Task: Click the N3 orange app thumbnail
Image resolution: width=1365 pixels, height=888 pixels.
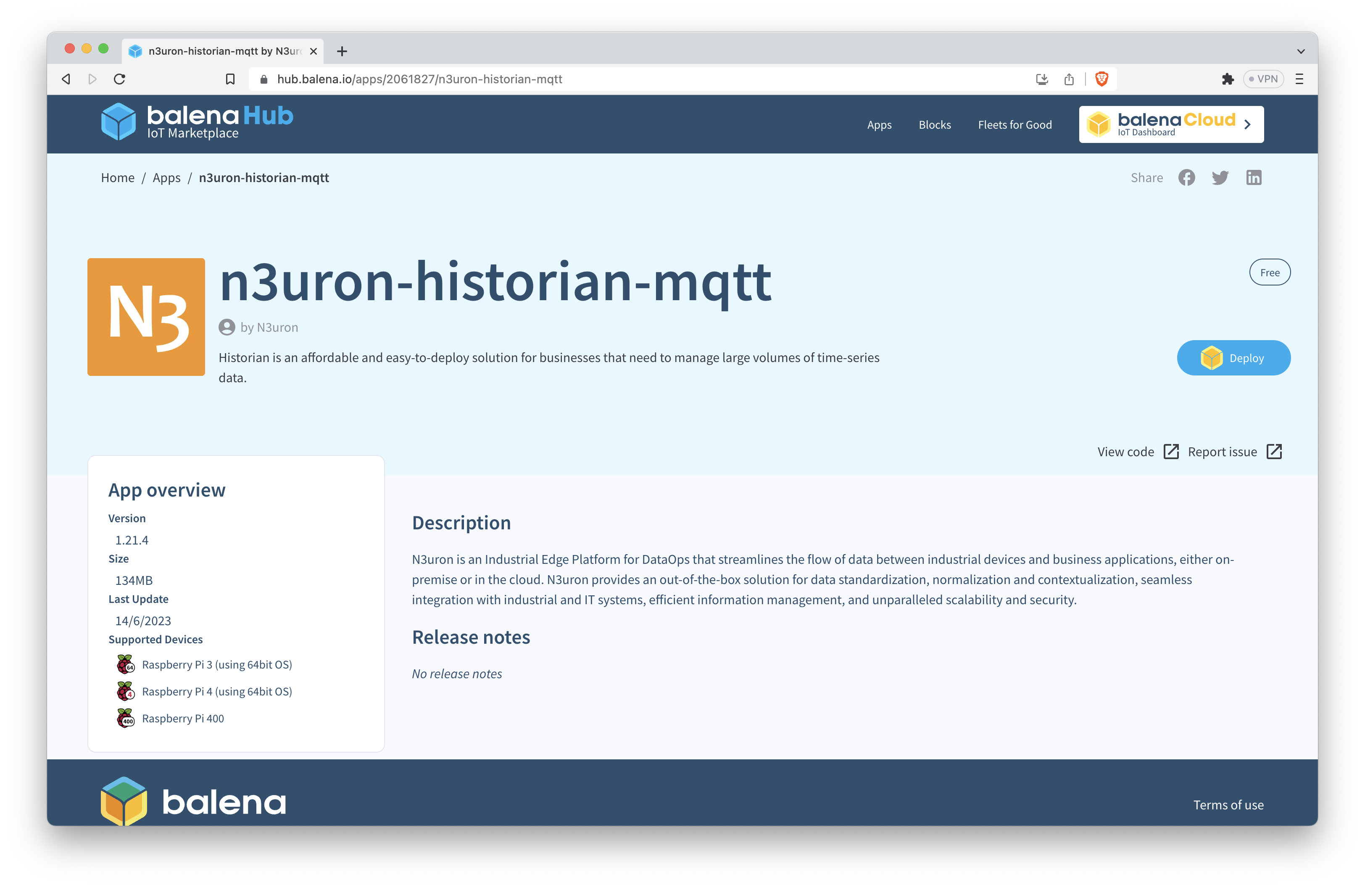Action: (146, 317)
